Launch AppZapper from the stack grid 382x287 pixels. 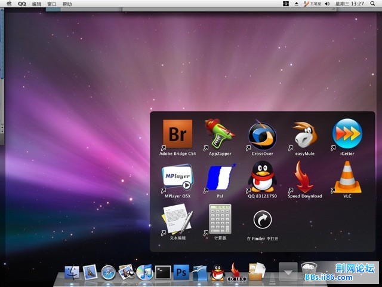tap(220, 134)
